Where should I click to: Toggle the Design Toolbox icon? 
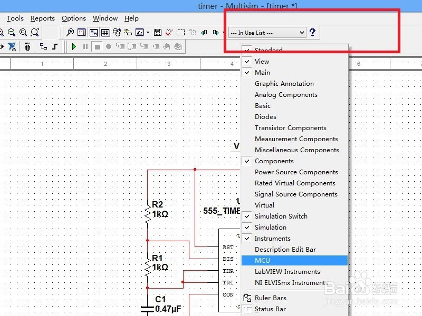pyautogui.click(x=93, y=33)
